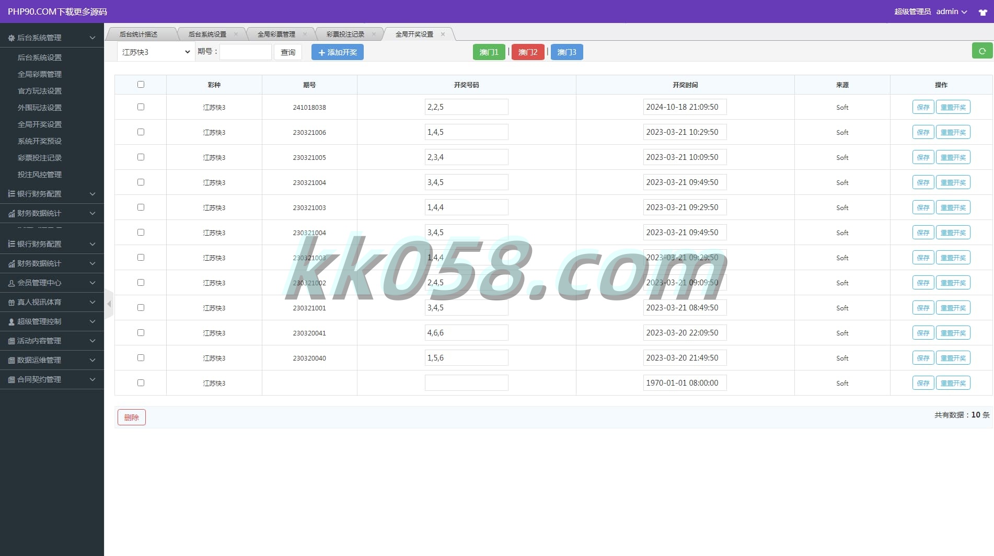
Task: Click 重置开奖 for period 230321006
Action: 953,132
